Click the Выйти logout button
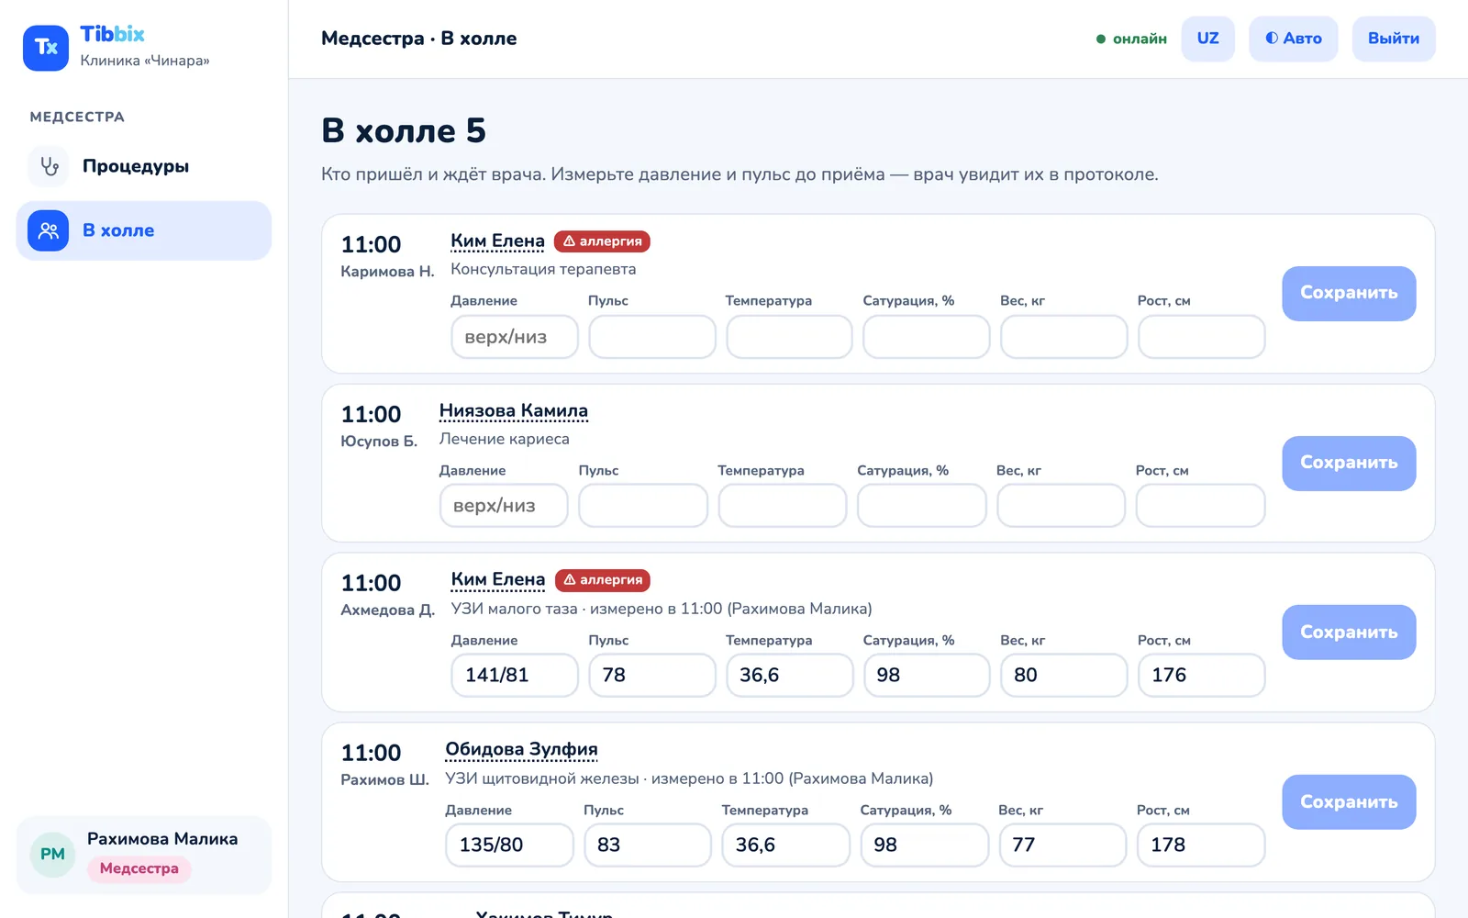This screenshot has width=1468, height=918. pyautogui.click(x=1394, y=39)
